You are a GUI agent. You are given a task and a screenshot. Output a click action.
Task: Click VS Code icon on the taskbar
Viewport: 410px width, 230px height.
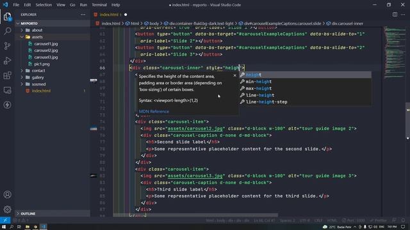[x=44, y=227]
